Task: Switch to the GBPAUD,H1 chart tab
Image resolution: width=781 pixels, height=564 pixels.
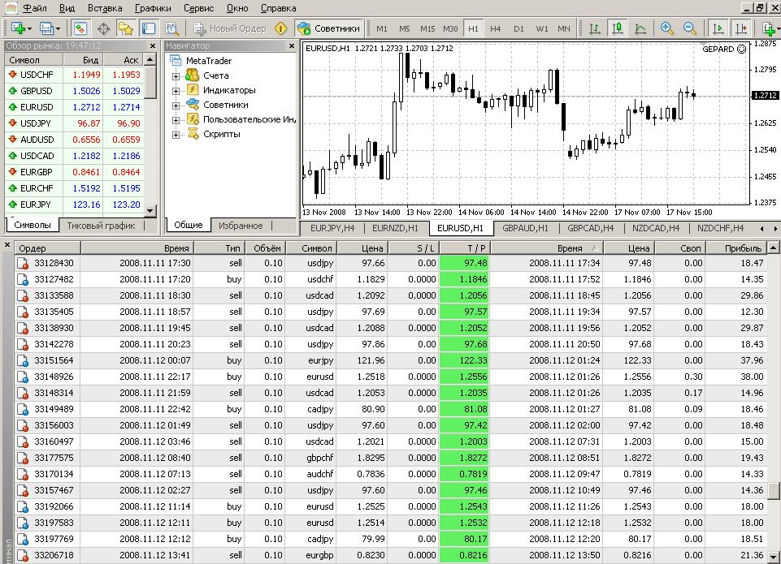Action: 525,228
